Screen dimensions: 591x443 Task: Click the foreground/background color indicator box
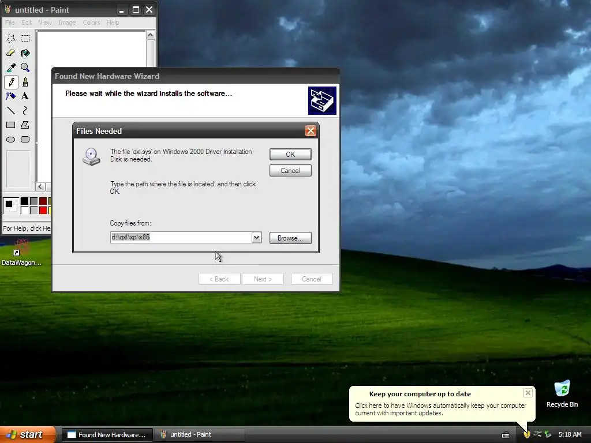(x=10, y=206)
